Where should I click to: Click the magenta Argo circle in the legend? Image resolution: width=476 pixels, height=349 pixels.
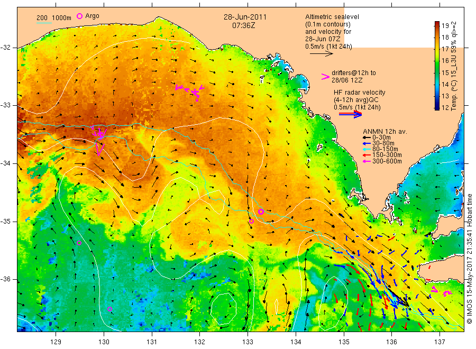pyautogui.click(x=79, y=16)
